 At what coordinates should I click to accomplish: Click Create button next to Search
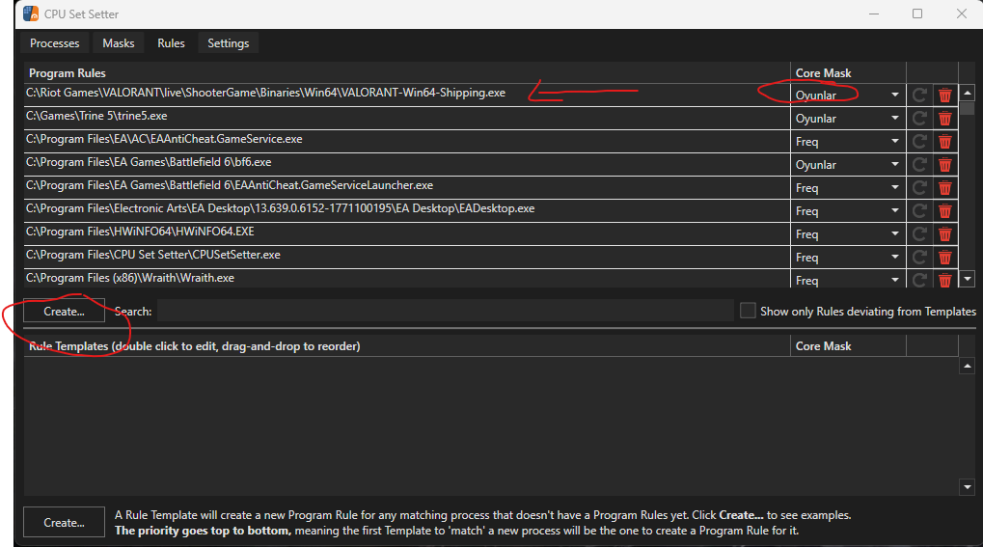[x=64, y=312]
